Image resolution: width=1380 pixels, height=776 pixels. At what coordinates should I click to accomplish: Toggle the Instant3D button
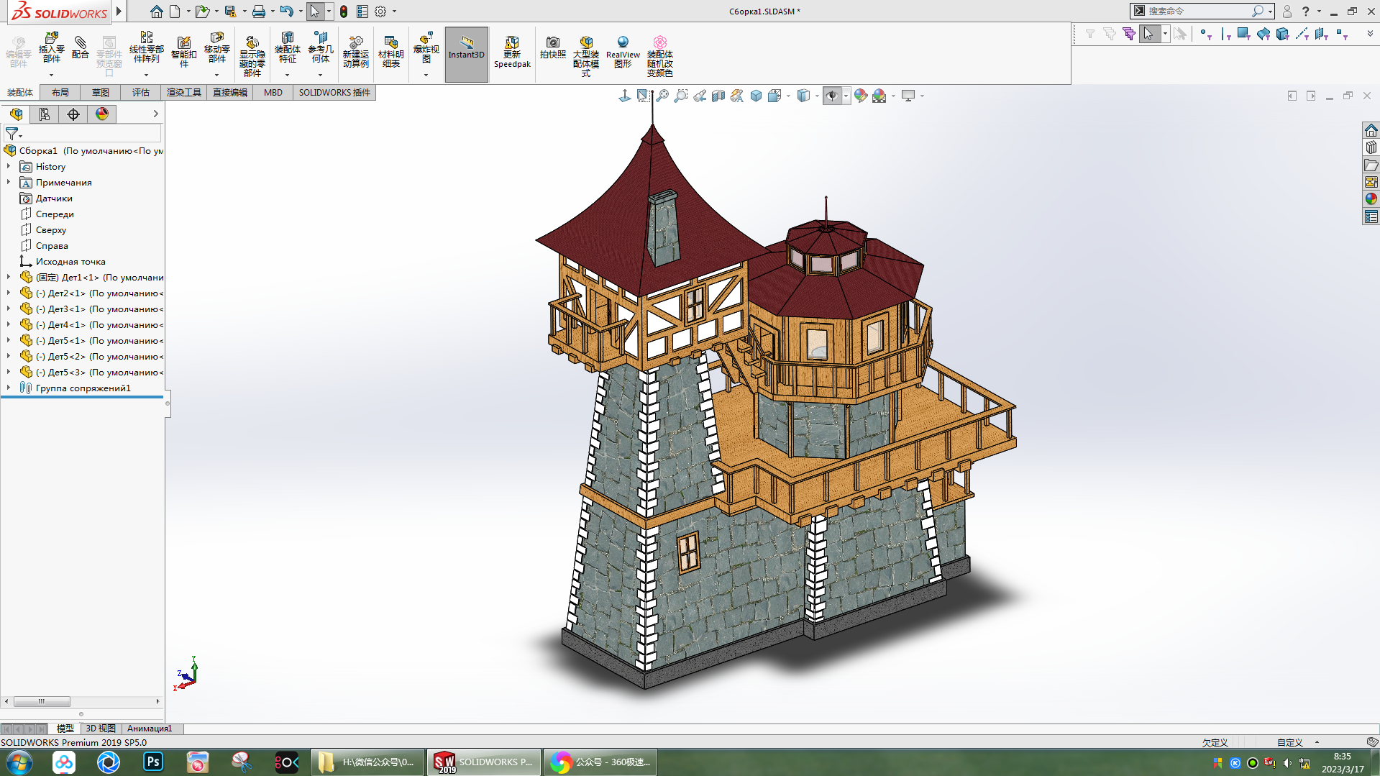[466, 52]
